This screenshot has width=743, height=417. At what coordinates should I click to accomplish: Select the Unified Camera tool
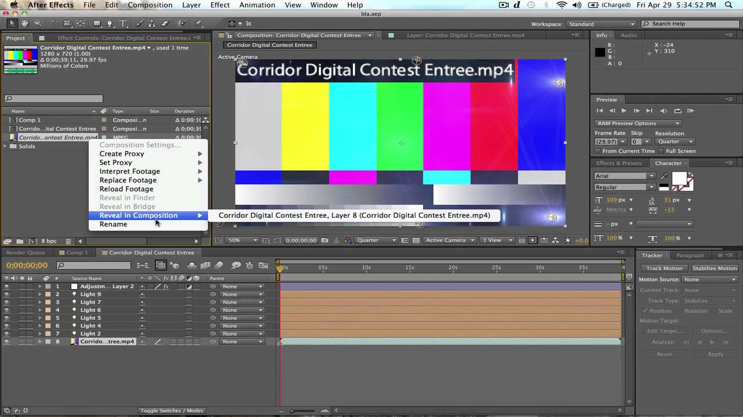[67, 24]
